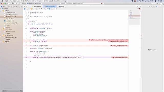Viewport: 164px width, 92px height.
Task: Jump to next issue with right chevron
Action: [141, 9]
